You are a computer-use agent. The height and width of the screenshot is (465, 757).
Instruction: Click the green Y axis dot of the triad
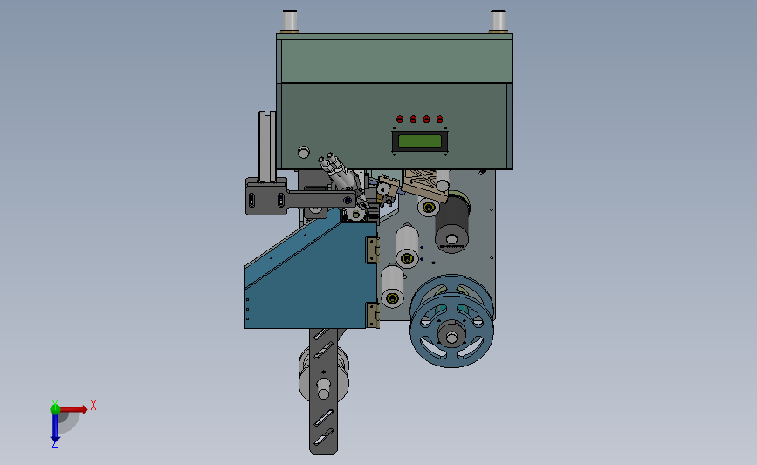pos(55,409)
